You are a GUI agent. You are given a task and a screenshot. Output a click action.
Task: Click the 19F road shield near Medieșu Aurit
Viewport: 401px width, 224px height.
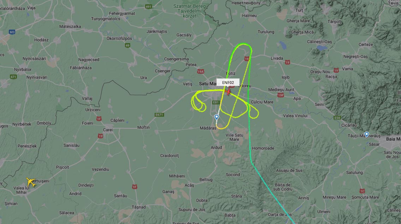pos(281,95)
